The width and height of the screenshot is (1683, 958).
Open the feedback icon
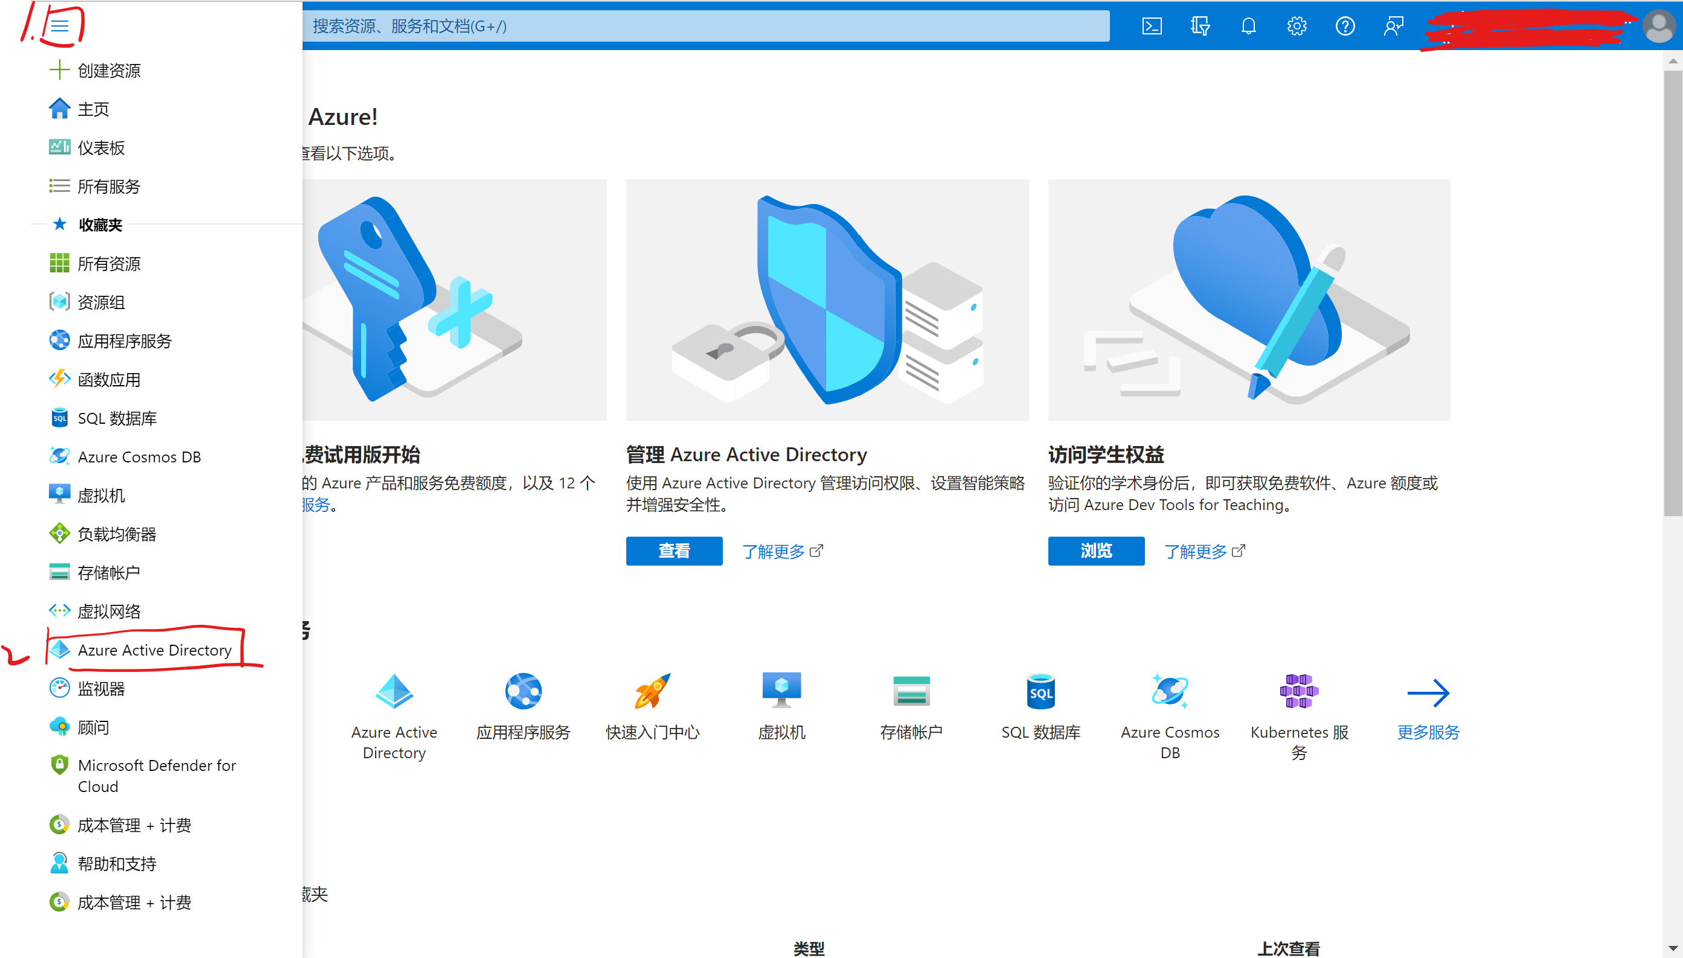point(1393,27)
